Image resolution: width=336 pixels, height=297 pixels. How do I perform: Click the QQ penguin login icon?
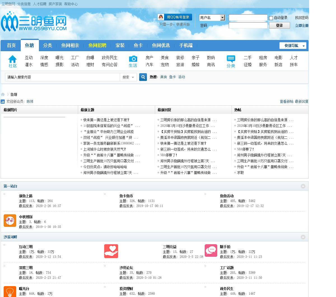[x=161, y=17]
